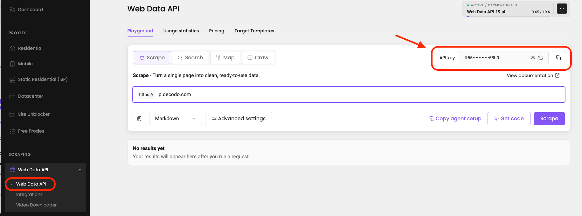The image size is (582, 216).
Task: Collapse the Web Data API sidebar group
Action: pos(80,170)
